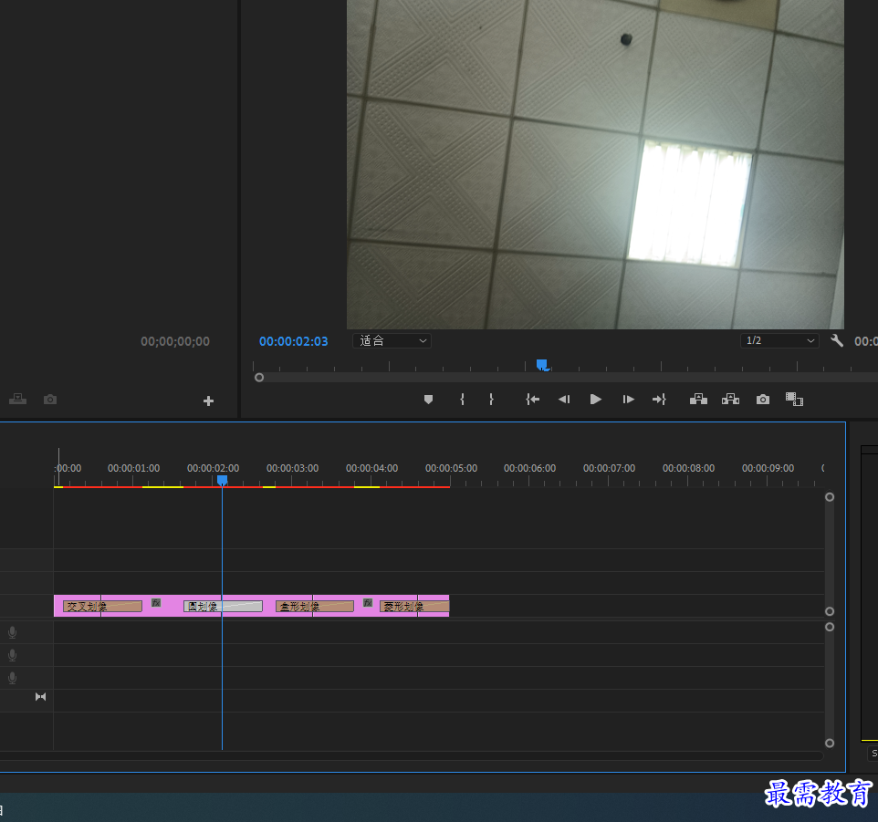Open the comparison view in the Program monitor
The width and height of the screenshot is (878, 822).
794,400
